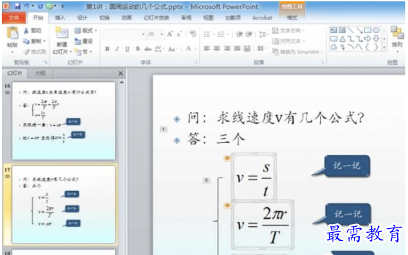Select the Left Brace shape in gallery
Image resolution: width=408 pixels, height=255 pixels.
(x=368, y=47)
